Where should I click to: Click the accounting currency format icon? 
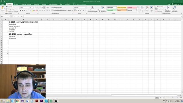(x=75, y=11)
